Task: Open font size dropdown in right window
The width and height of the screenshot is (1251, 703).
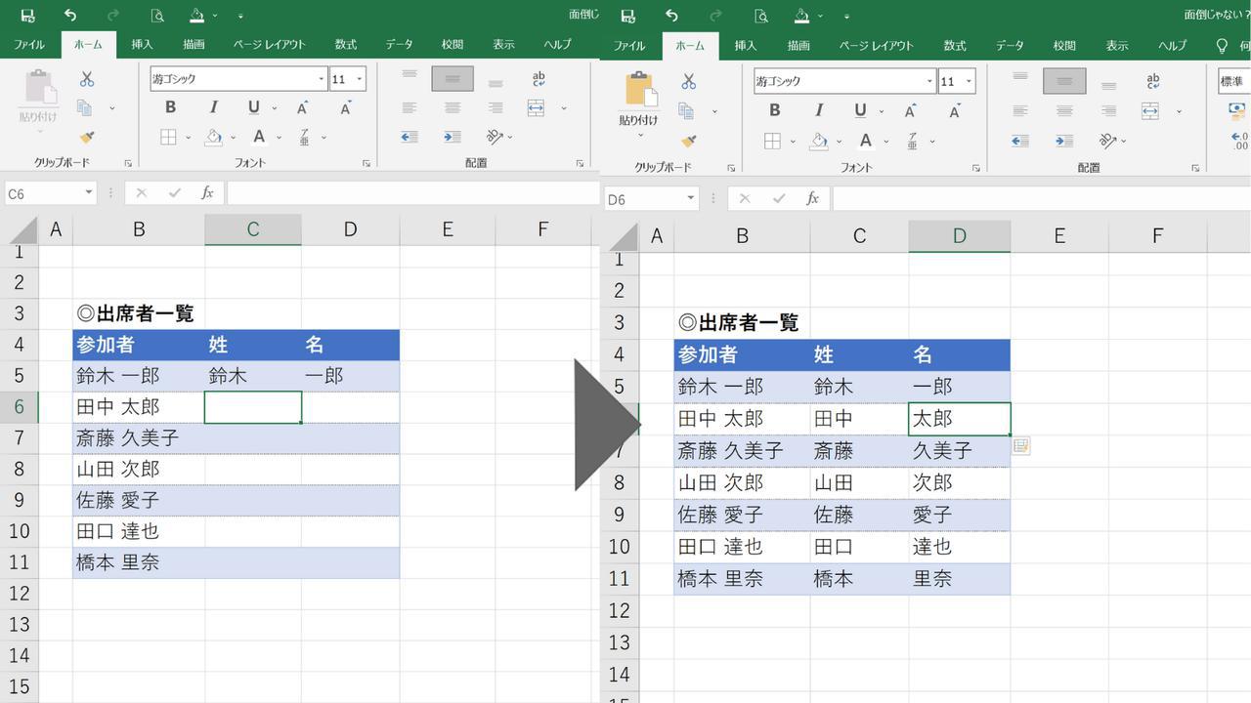Action: pos(969,82)
